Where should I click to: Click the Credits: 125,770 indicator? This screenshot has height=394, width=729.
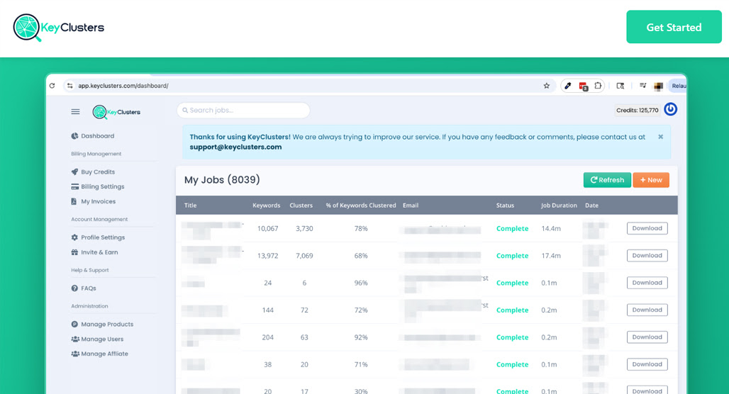pos(637,110)
